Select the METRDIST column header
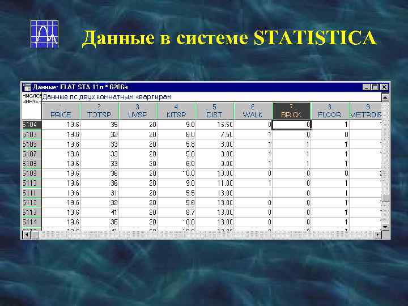 [x=365, y=111]
